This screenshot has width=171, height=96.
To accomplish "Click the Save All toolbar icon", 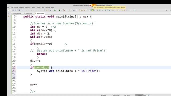I will pos(15,10).
